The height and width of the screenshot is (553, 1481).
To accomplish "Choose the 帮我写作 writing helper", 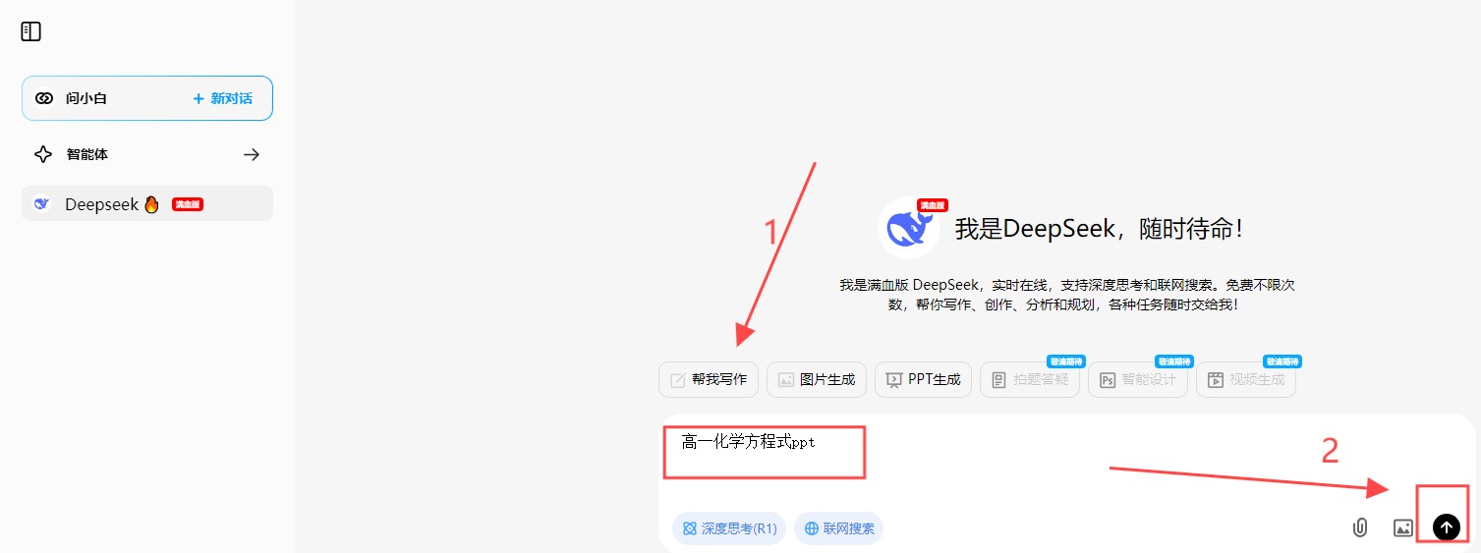I will tap(709, 379).
